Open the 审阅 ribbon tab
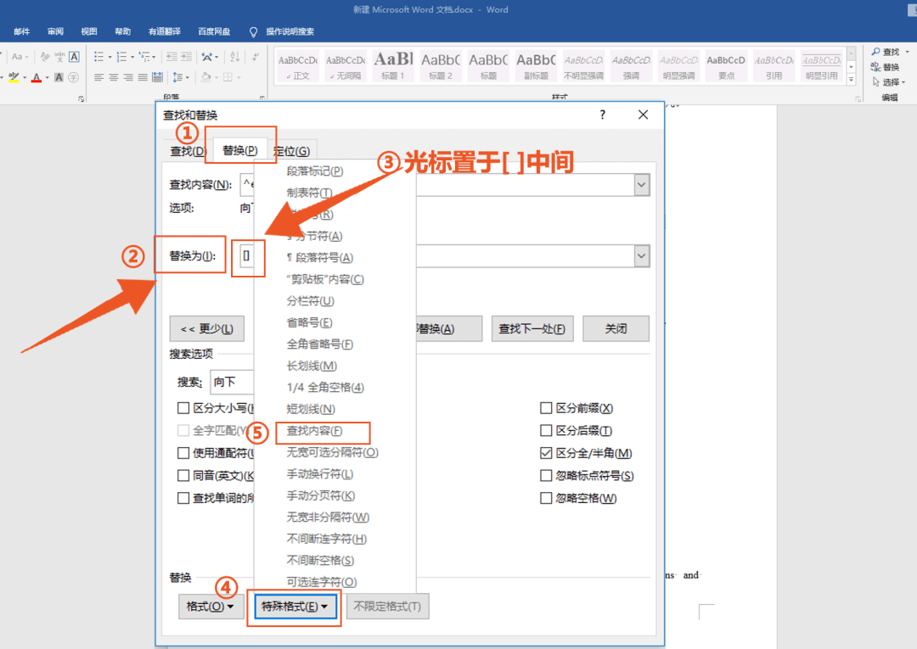Viewport: 917px width, 649px height. tap(55, 31)
